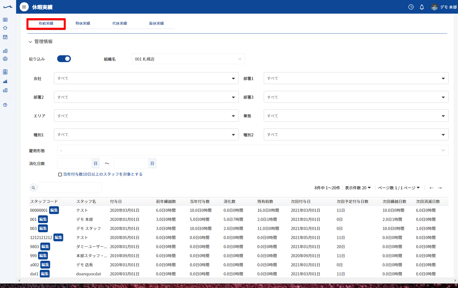Click 編集 for staff 00000001
This screenshot has height=288, width=458.
[54, 210]
